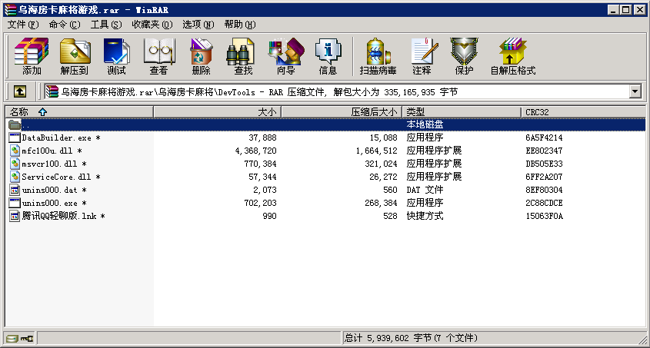Image resolution: width=650 pixels, height=348 pixels.
Task: Sort by Size (大小) column header
Action: tap(218, 112)
